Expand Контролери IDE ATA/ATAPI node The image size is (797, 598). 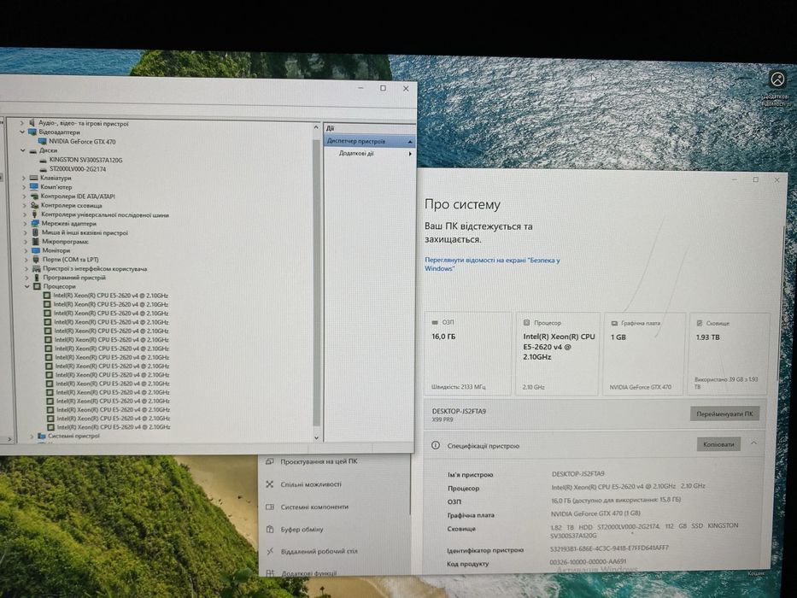[x=24, y=196]
